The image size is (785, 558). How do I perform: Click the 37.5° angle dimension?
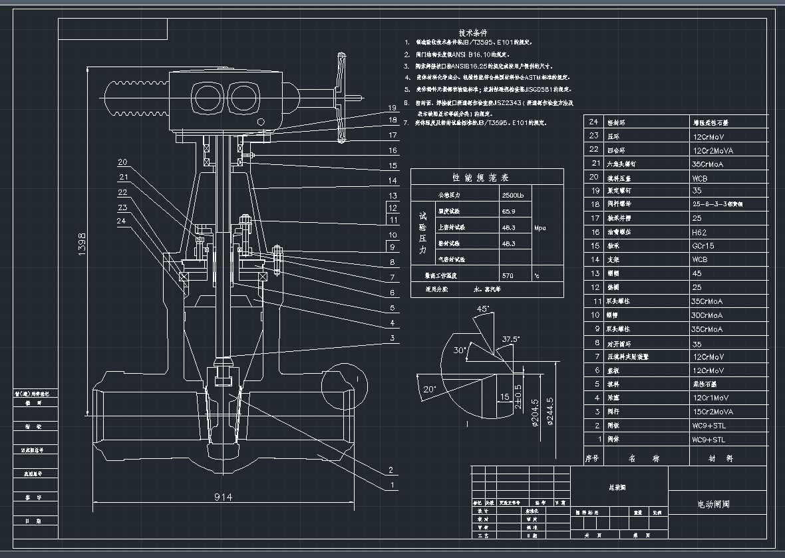(x=511, y=339)
